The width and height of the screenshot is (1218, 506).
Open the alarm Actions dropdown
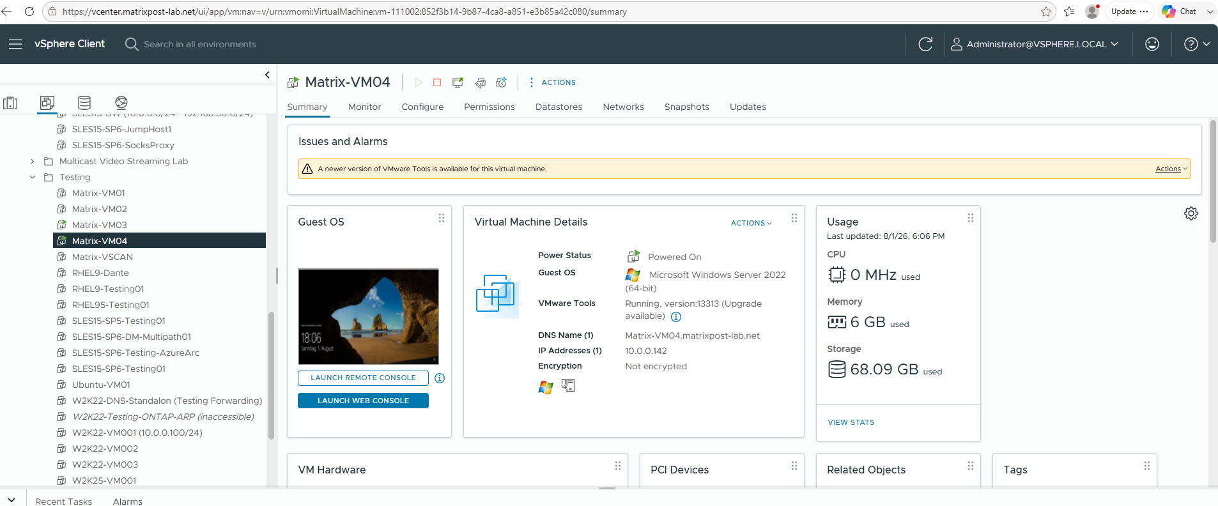coord(1171,169)
